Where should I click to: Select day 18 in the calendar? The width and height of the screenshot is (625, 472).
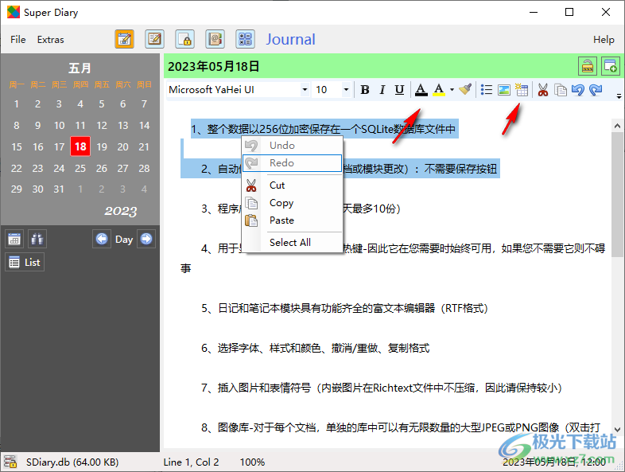click(80, 146)
